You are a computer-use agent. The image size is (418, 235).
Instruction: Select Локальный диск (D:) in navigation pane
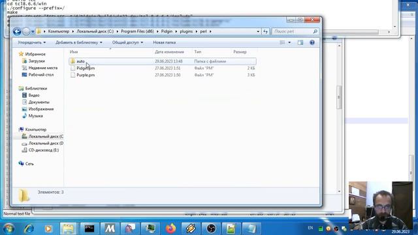(x=42, y=144)
